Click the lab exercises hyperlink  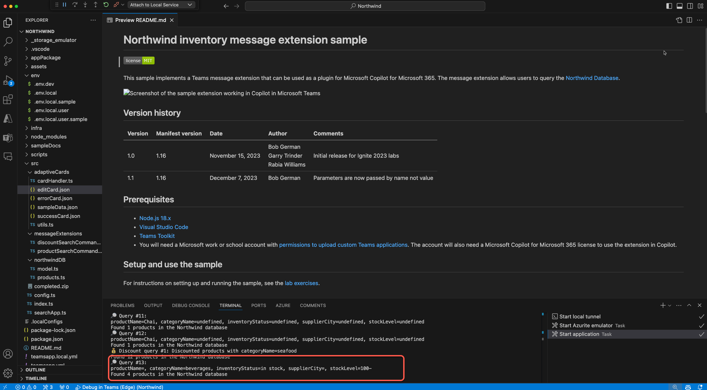[301, 283]
